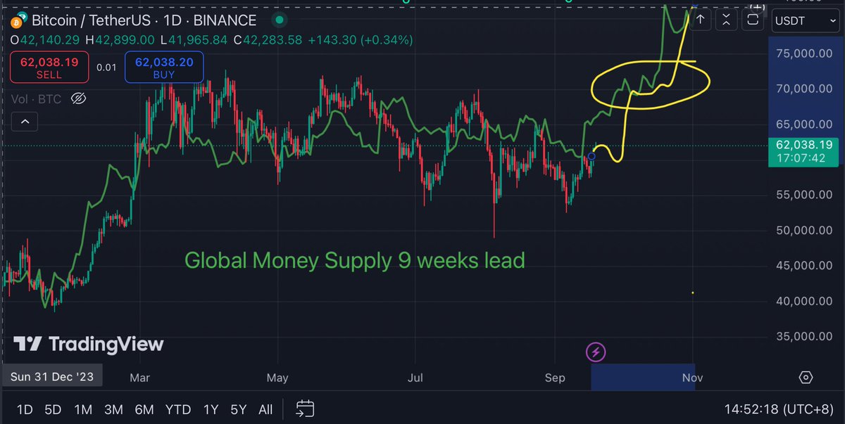
Task: Click the 75,000.00 price axis label
Action: point(806,53)
